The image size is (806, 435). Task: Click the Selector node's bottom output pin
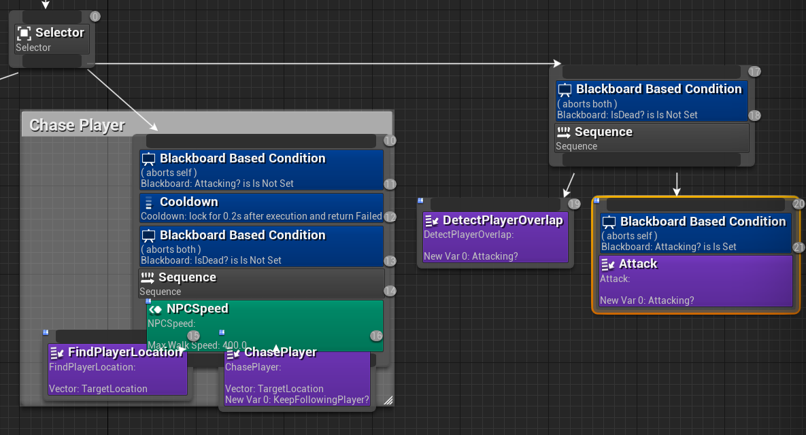(x=53, y=62)
